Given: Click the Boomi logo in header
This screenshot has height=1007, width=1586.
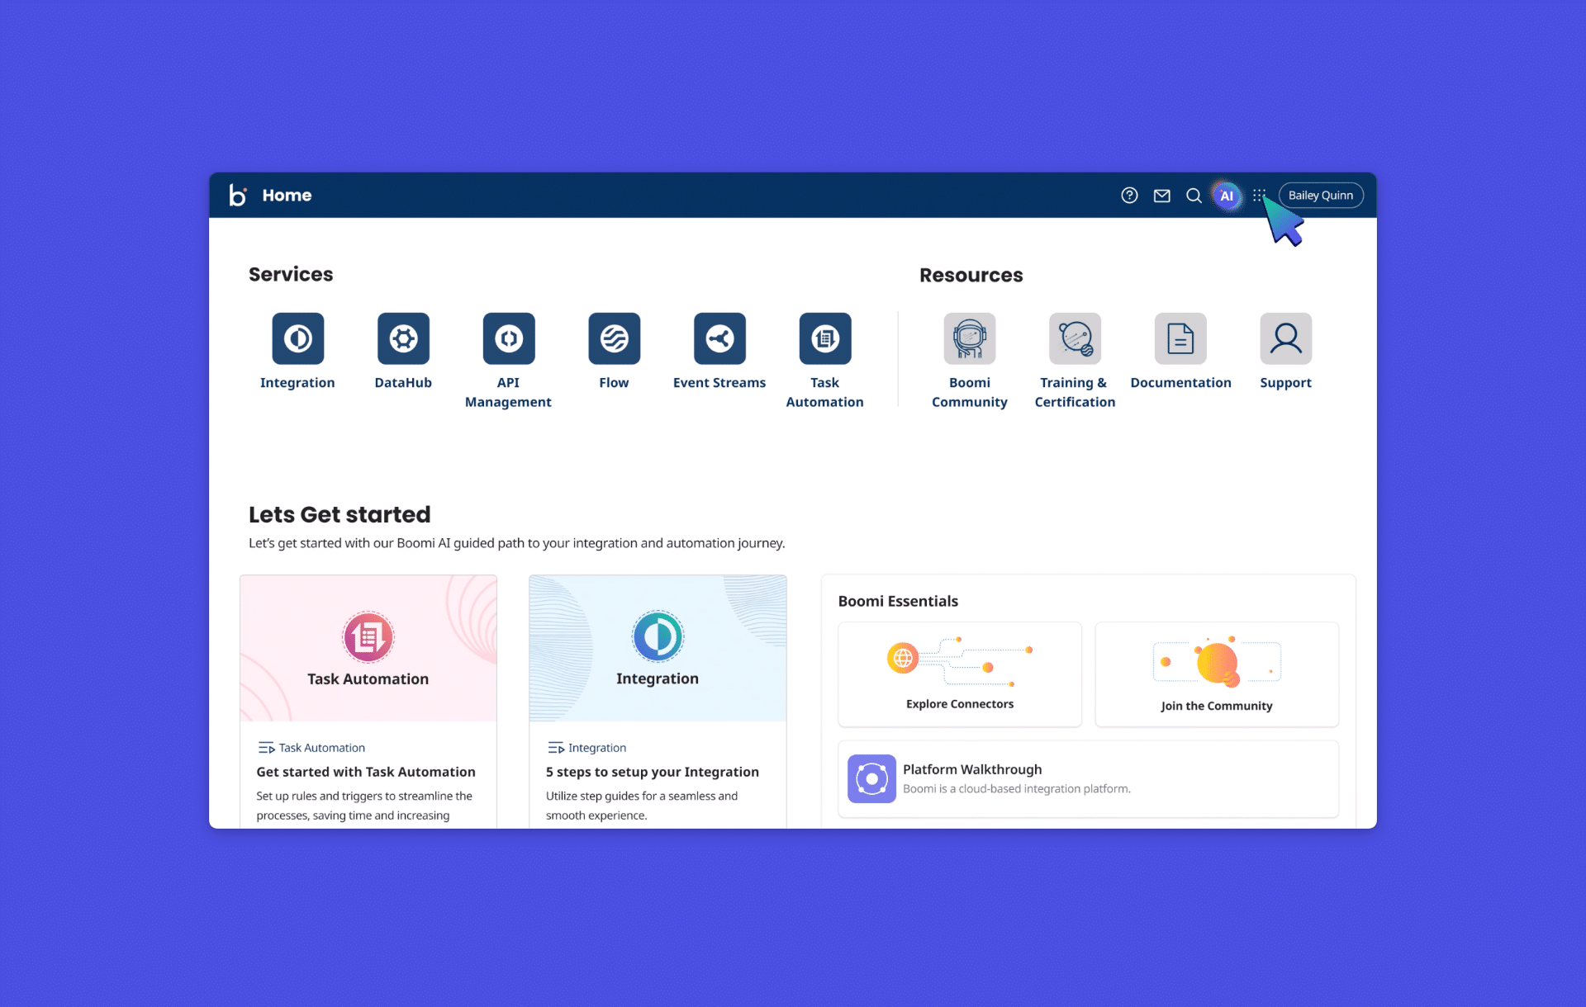Looking at the screenshot, I should pos(238,195).
